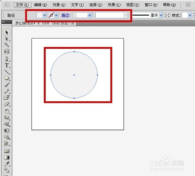Select the Ellipse tool
This screenshot has width=195, height=176.
6,78
